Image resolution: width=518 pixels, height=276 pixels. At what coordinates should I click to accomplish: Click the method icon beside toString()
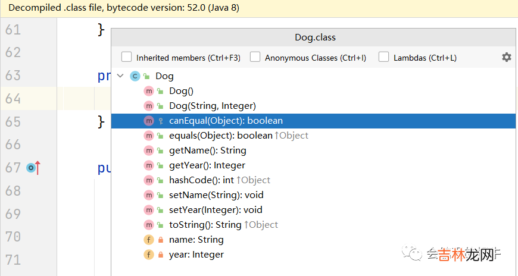[149, 225]
